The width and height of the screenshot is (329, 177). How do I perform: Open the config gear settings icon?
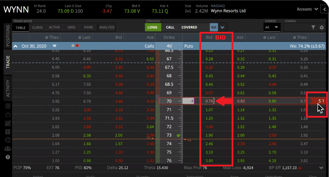coord(322,28)
